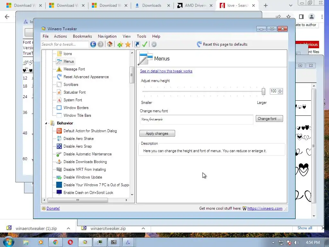Click the Donate! link

[53, 208]
